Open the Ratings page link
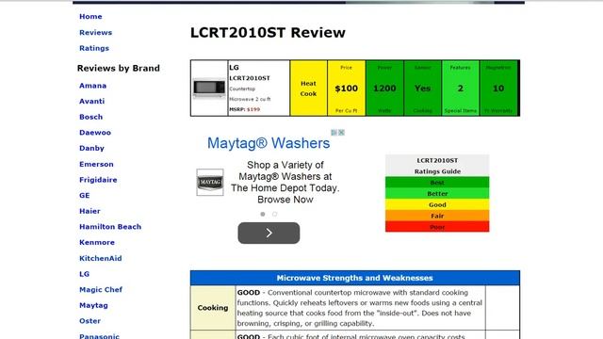The height and width of the screenshot is (339, 603). (x=94, y=48)
